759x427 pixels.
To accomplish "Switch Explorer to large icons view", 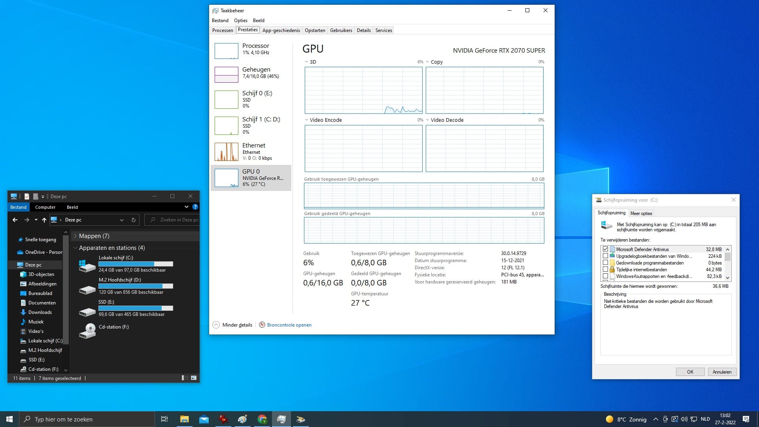I will coord(194,378).
